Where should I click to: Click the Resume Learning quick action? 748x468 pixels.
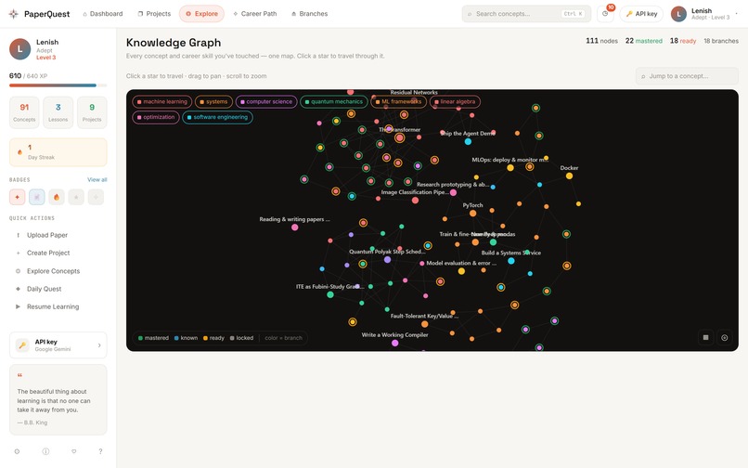(x=58, y=306)
